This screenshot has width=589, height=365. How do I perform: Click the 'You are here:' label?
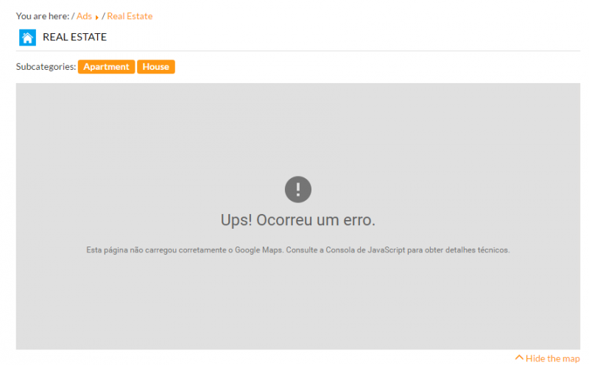tap(43, 16)
